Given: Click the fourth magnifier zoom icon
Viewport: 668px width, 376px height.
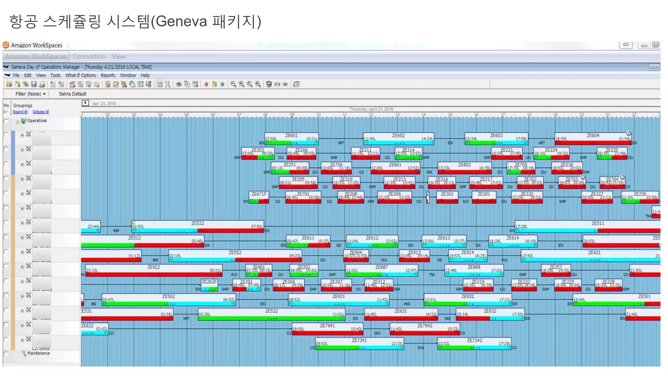Looking at the screenshot, I should pos(258,84).
